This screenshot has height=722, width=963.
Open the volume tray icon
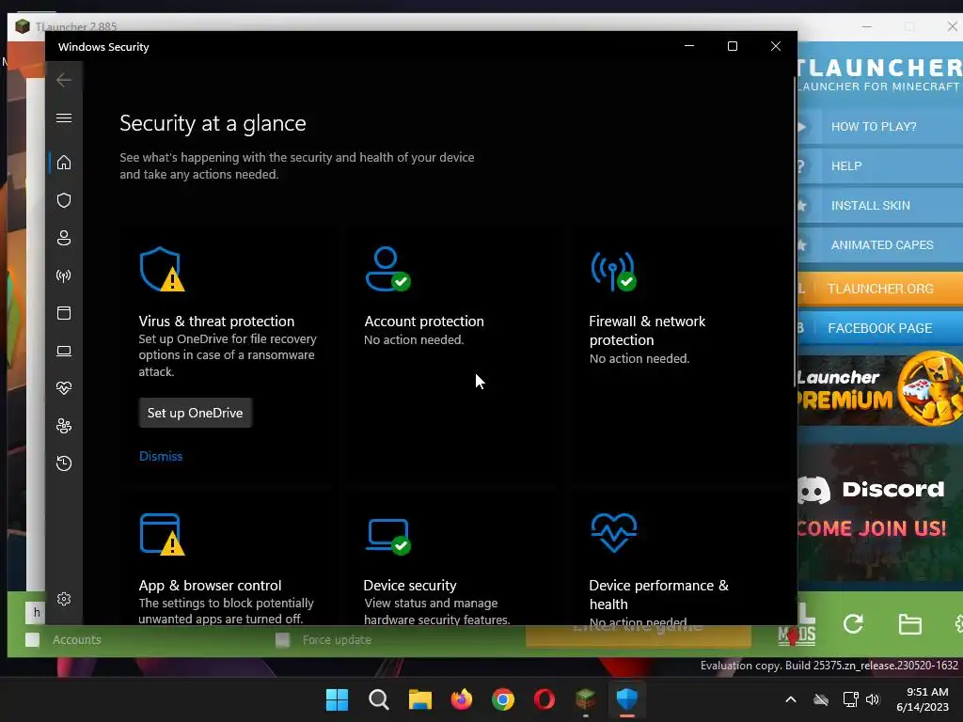[x=872, y=699]
